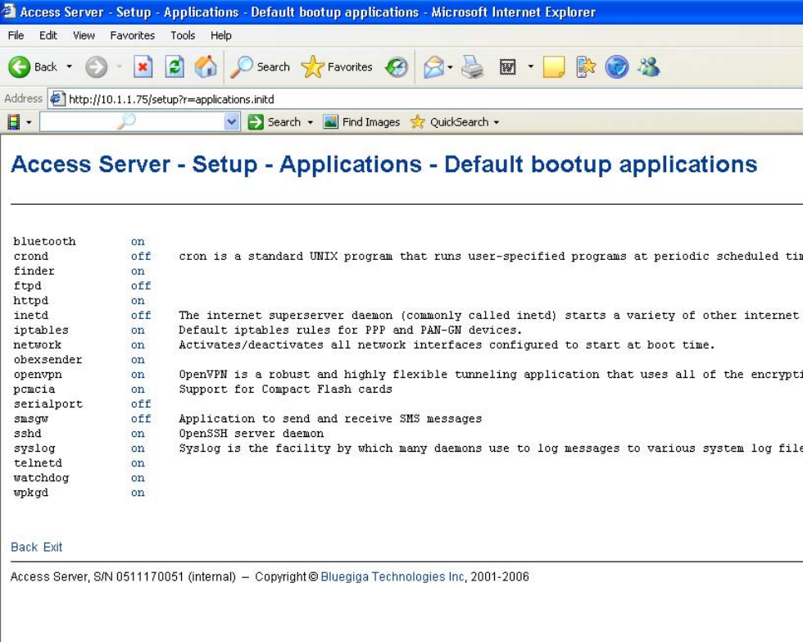Open the History toolbar icon
The image size is (803, 642).
coord(397,67)
